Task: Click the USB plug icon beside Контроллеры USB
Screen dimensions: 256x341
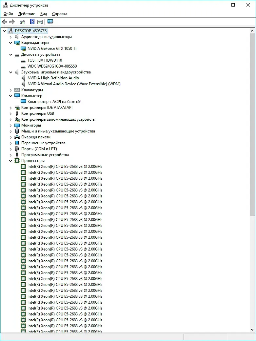Action: pyautogui.click(x=17, y=113)
